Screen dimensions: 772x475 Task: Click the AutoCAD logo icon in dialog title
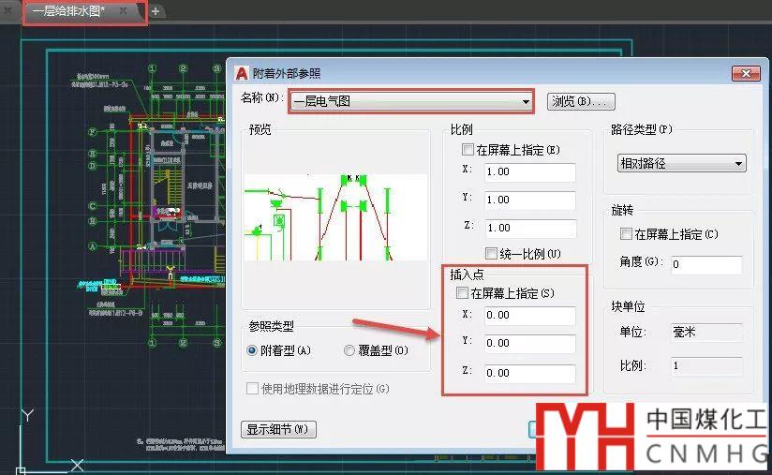click(x=242, y=73)
